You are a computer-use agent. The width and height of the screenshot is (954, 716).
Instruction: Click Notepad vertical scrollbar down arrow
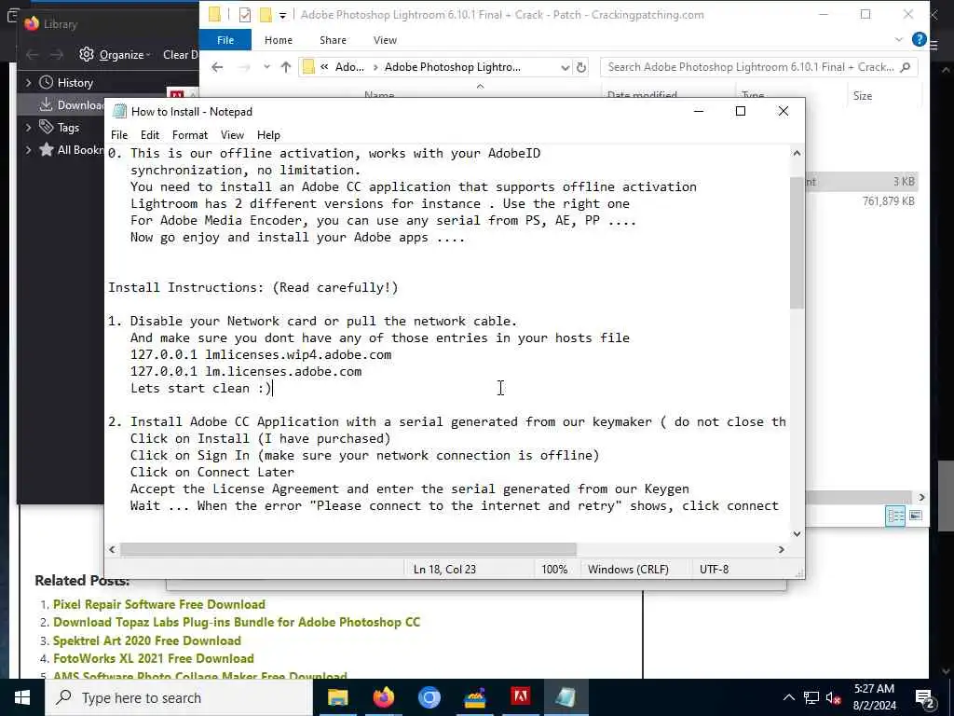pyautogui.click(x=797, y=534)
